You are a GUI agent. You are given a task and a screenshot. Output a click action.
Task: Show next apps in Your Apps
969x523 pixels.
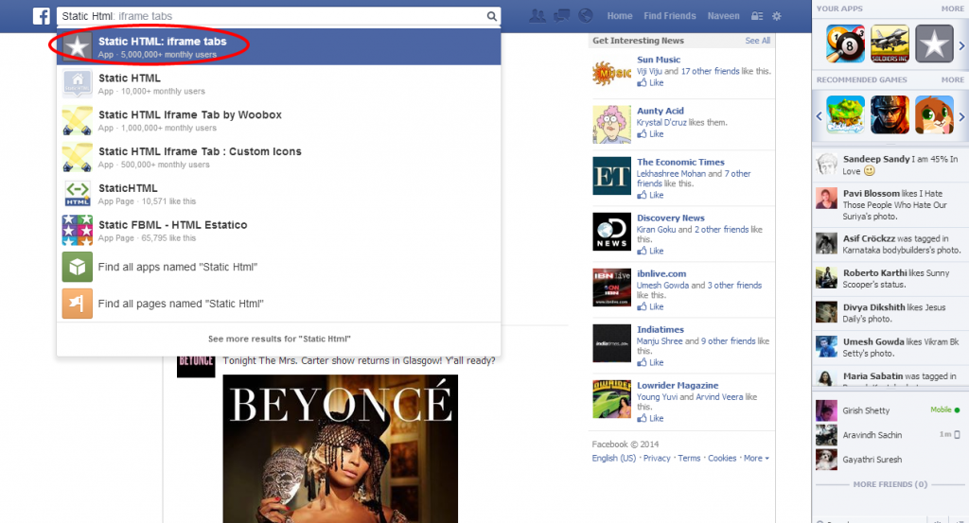[961, 45]
